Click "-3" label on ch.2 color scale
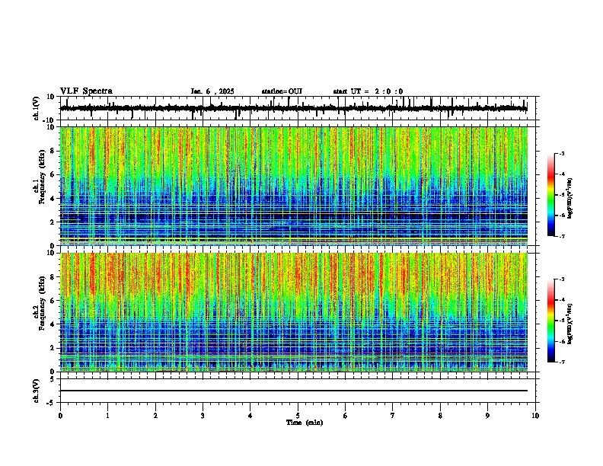The width and height of the screenshot is (603, 466). 562,279
